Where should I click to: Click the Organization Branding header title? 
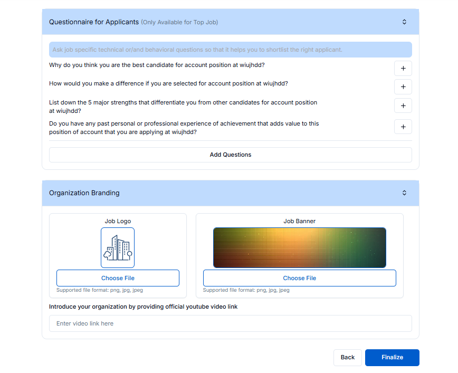point(84,193)
